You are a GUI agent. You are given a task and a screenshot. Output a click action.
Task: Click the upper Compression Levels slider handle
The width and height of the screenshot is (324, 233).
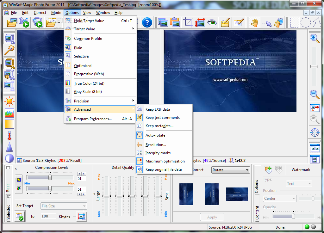pyautogui.click(x=50, y=177)
